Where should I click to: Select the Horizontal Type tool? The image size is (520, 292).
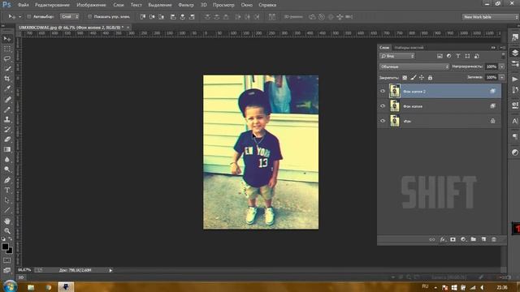click(7, 190)
